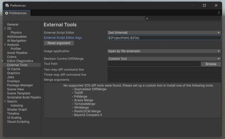Select the Analysis category
The image size is (225, 139).
point(13,45)
